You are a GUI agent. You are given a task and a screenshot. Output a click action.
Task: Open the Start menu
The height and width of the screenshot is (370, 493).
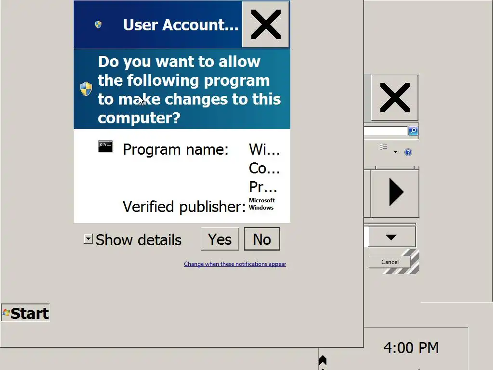tap(26, 313)
